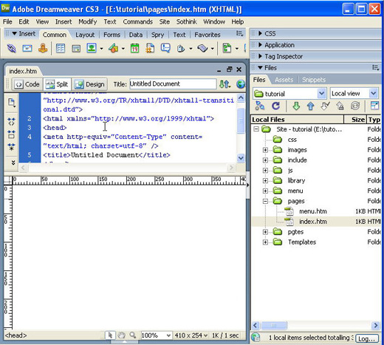Viewport: 384px width, 345px height.
Task: Collapse Selection coding toolbar icon
Action: pos(11,134)
